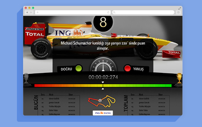Select the TOPLAM leaderboard heading
202x127 pixels.
tap(126, 104)
